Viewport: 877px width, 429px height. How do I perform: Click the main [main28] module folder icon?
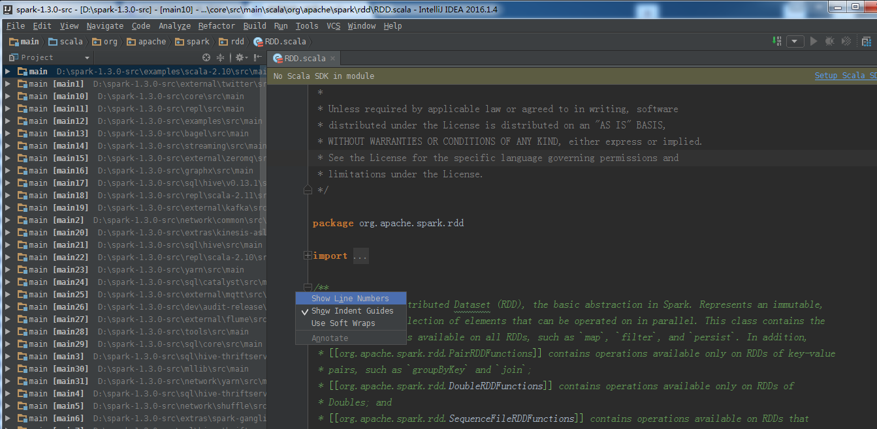22,332
